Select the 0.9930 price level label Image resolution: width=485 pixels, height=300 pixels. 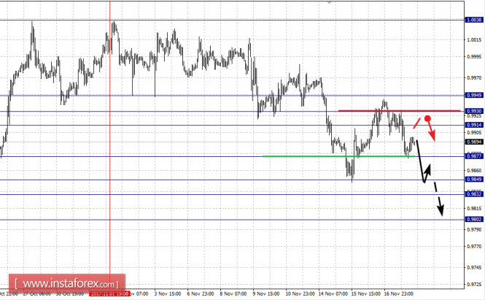(474, 111)
